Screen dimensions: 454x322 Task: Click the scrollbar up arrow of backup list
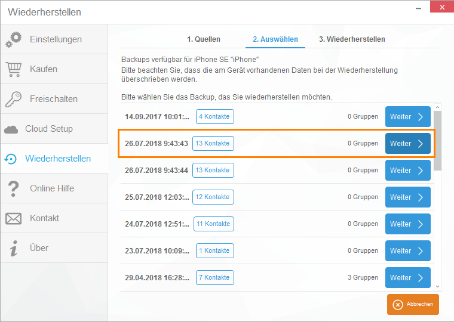[x=437, y=107]
